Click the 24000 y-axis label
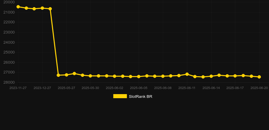This screenshot has height=130, width=269. pos(9,42)
